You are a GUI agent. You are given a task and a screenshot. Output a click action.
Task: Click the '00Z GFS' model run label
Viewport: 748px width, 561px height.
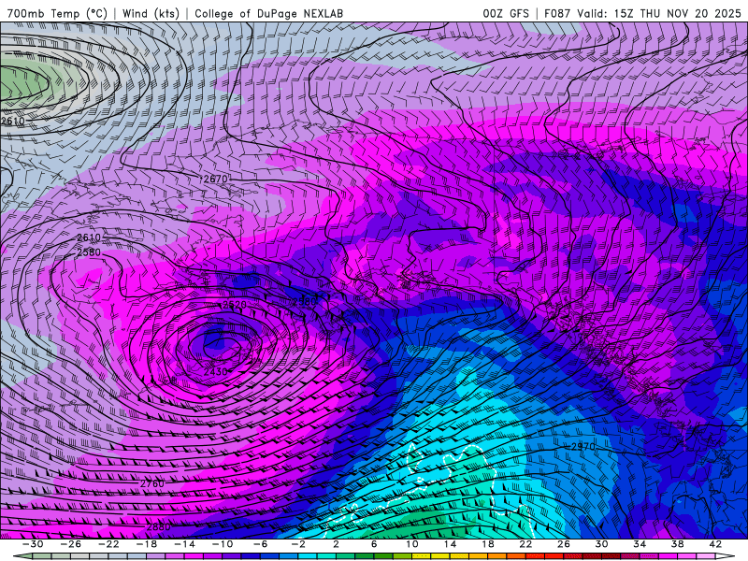tap(506, 13)
